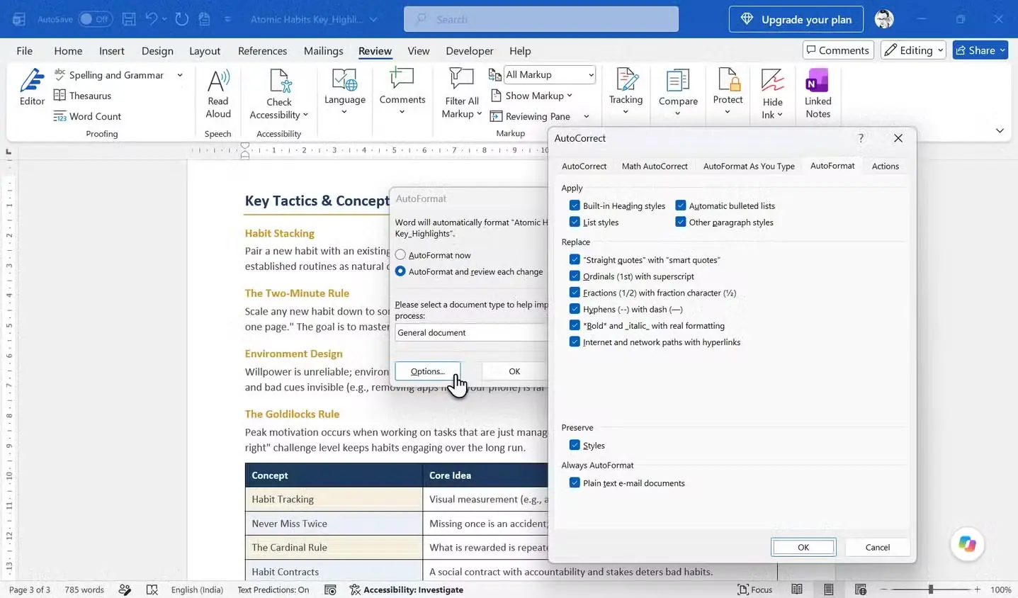Start Read Aloud
This screenshot has height=598, width=1018.
point(218,94)
